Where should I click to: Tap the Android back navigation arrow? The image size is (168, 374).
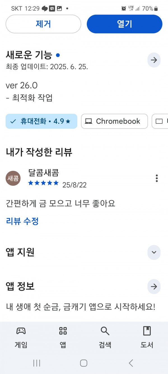[x=131, y=363]
